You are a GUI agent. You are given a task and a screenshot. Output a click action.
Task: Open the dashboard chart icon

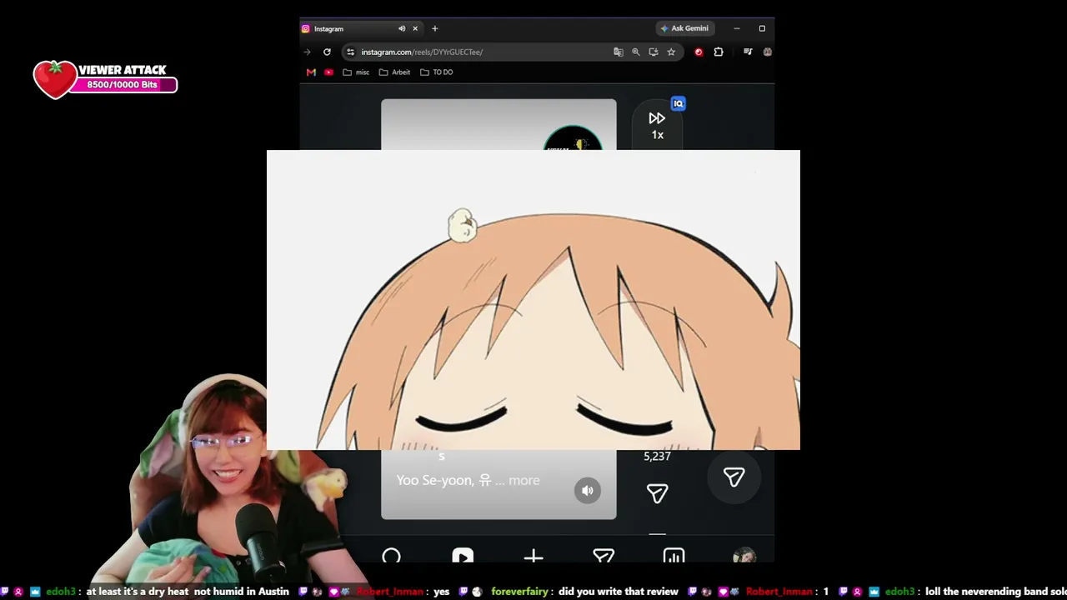point(674,556)
